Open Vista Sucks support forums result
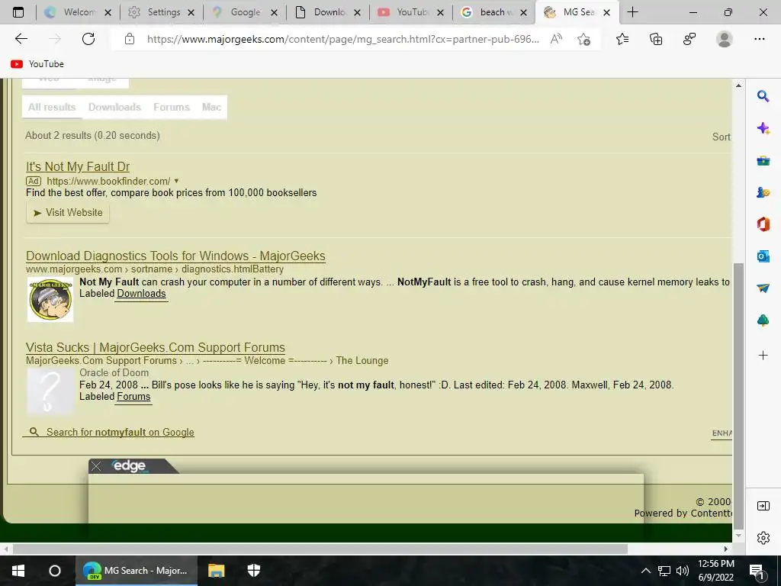 click(x=156, y=347)
